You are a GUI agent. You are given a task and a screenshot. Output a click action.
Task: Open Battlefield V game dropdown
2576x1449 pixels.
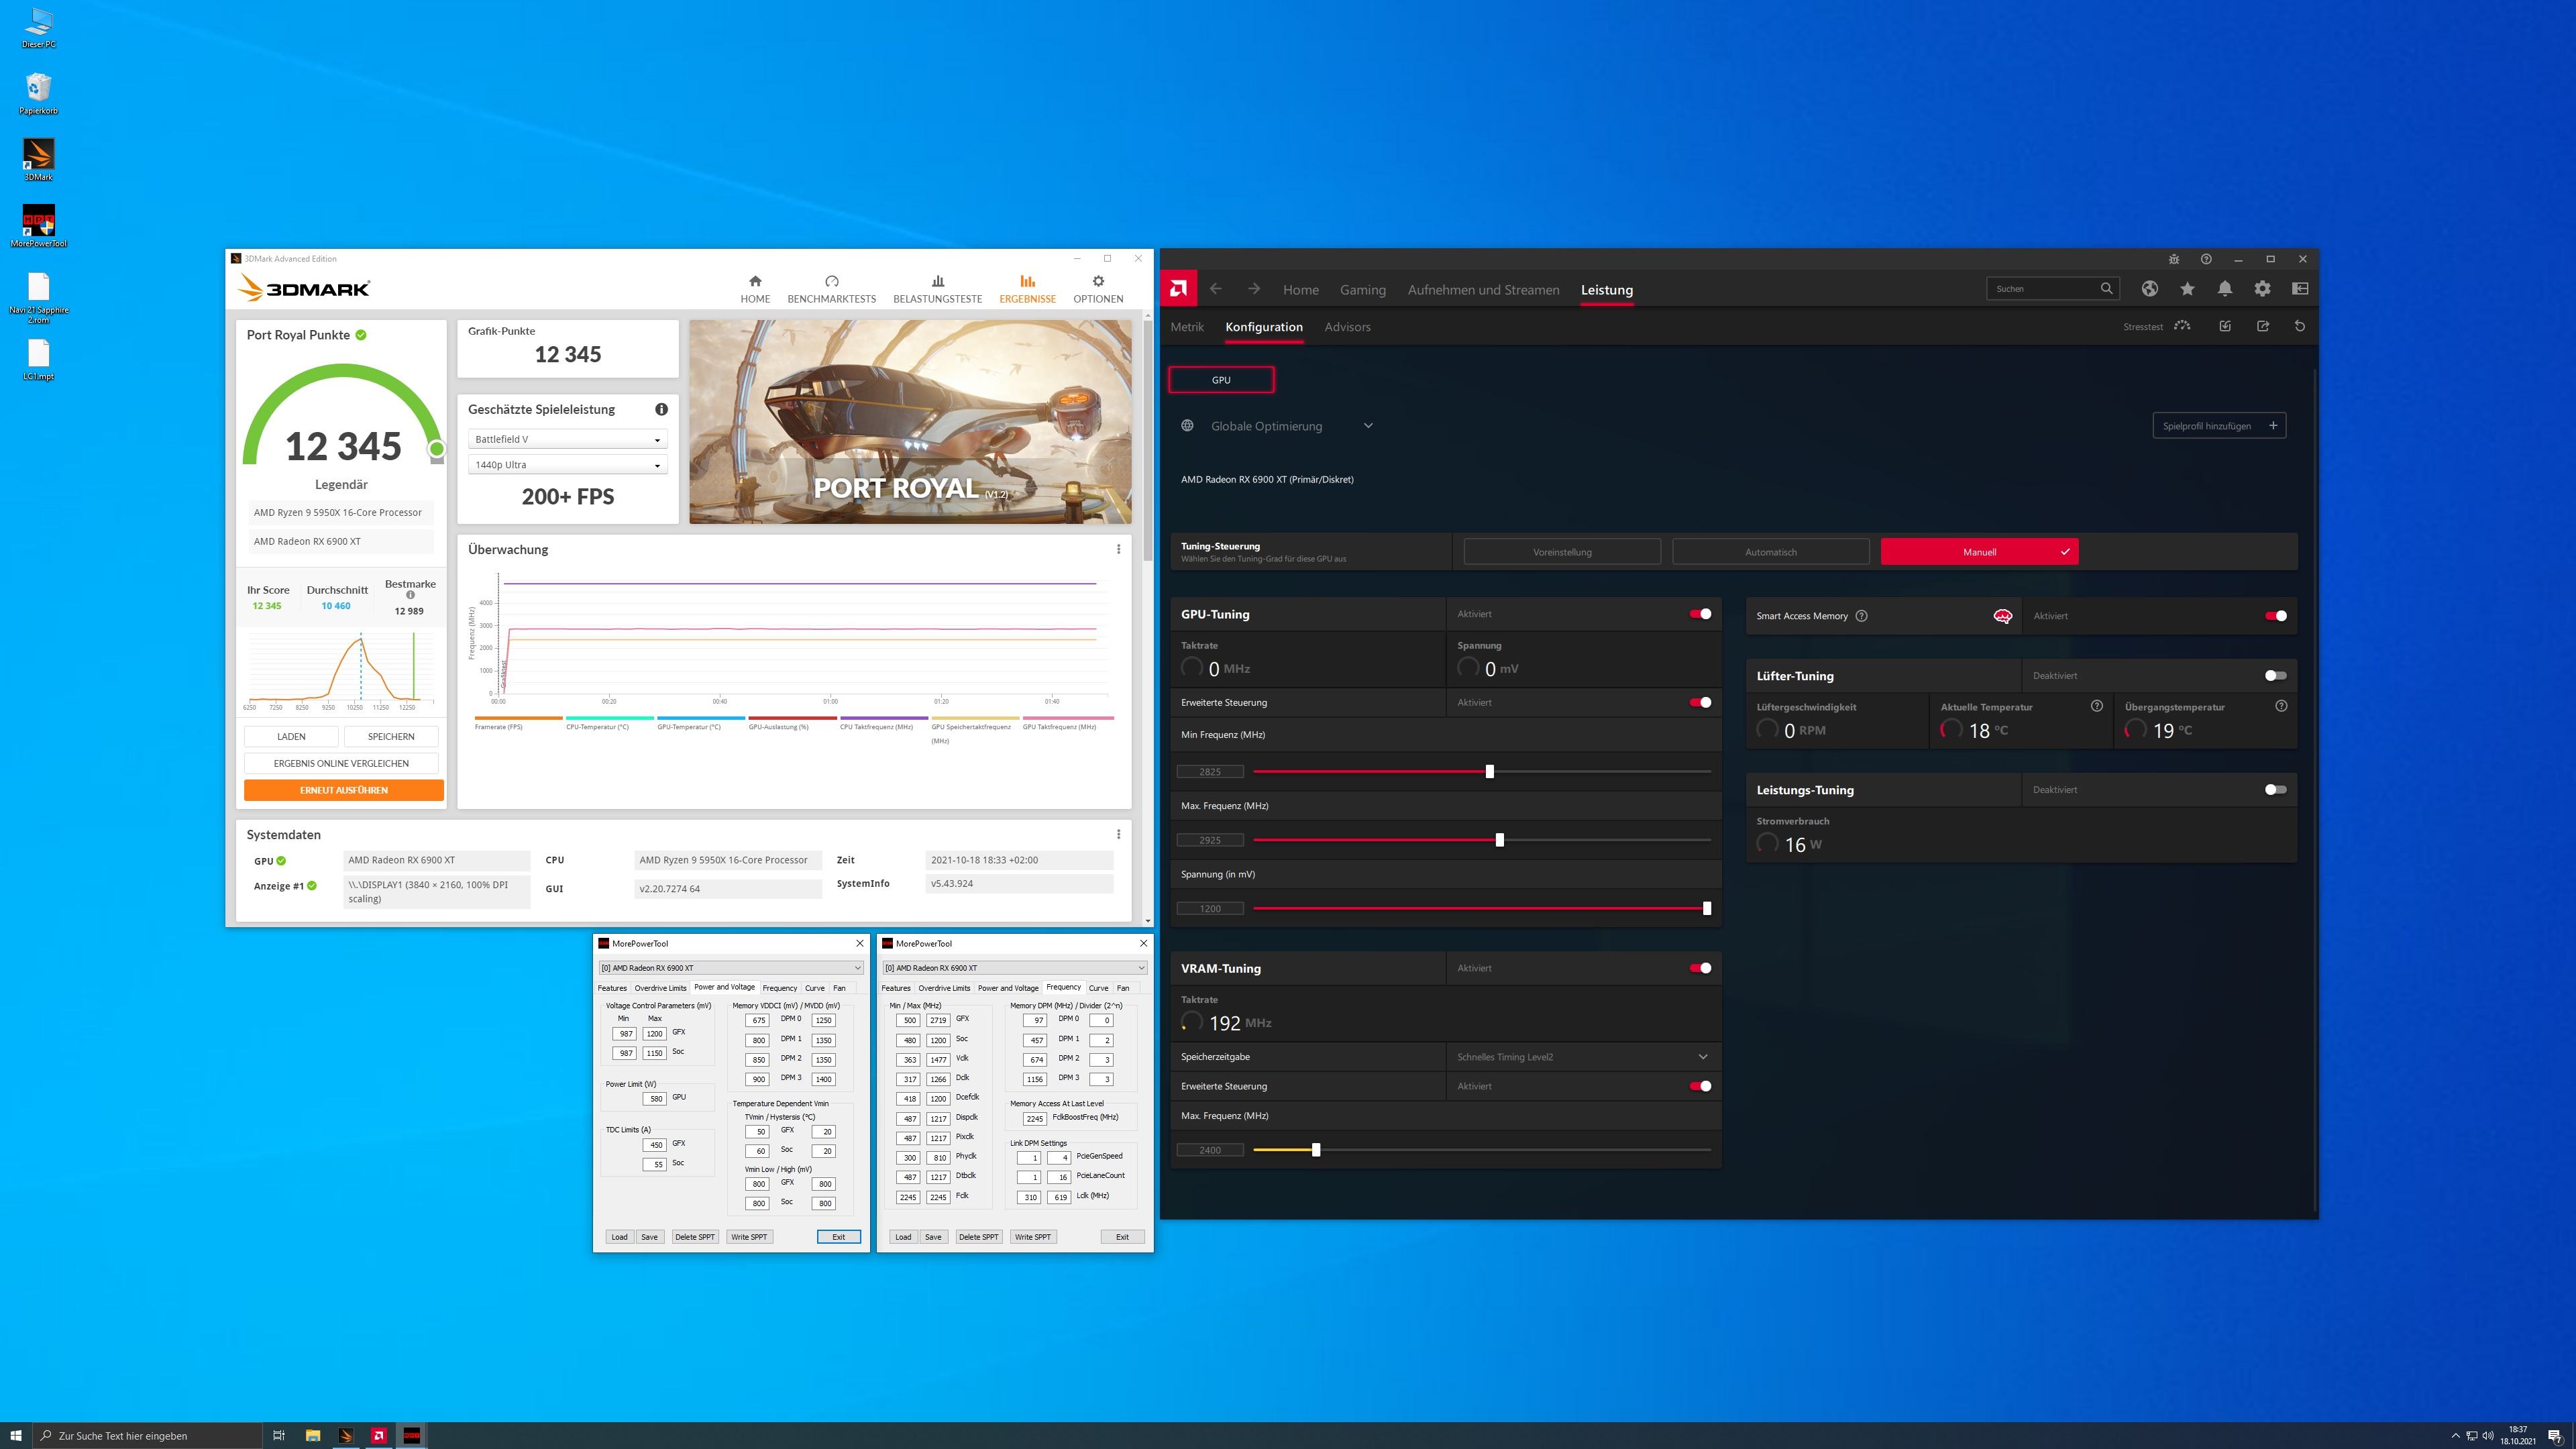tap(568, 439)
